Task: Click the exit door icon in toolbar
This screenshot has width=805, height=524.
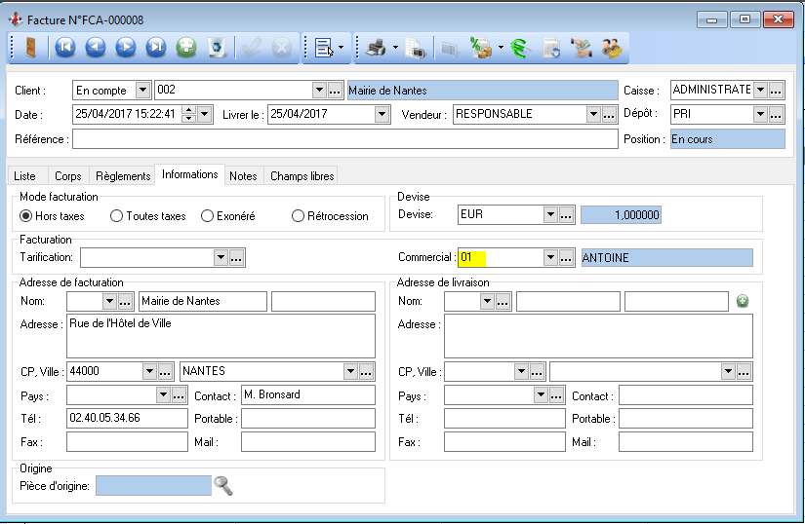Action: (29, 47)
